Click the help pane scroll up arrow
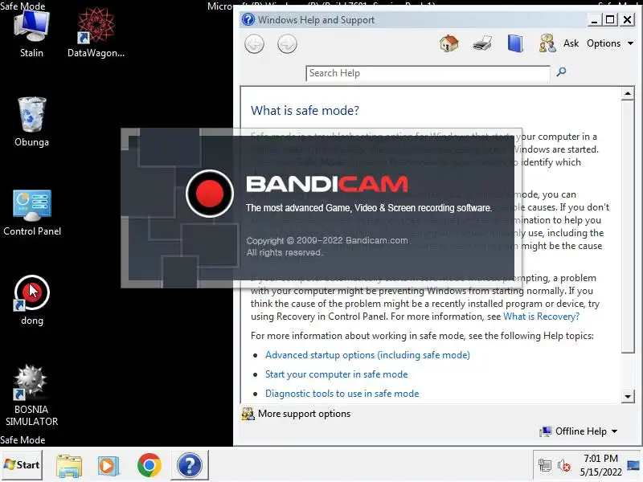 tap(628, 93)
